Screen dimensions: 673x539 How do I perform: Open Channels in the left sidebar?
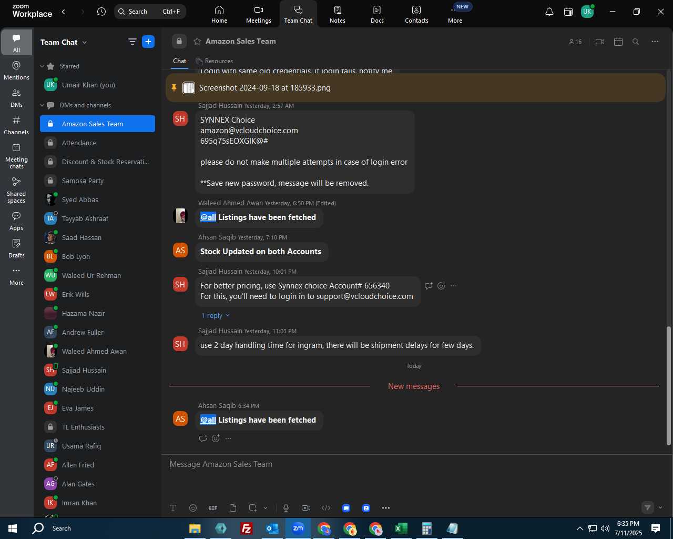pyautogui.click(x=16, y=125)
